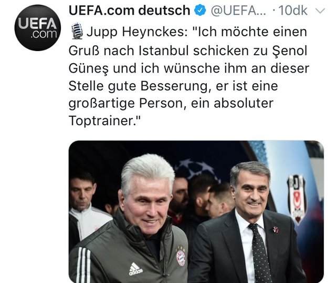Click the word Istanbul in tweet

point(164,51)
